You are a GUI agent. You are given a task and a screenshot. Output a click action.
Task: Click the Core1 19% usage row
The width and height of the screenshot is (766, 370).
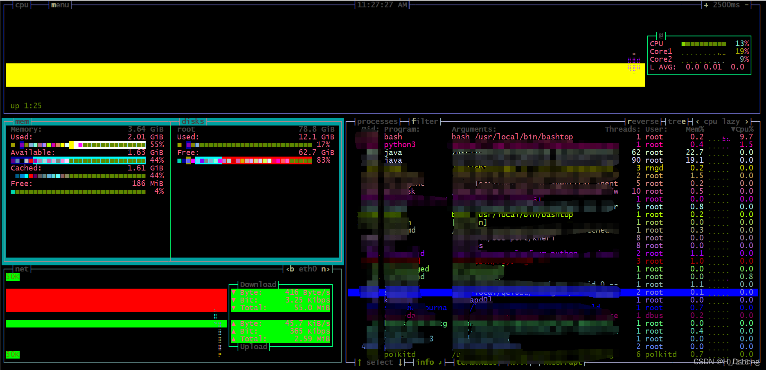tap(699, 52)
